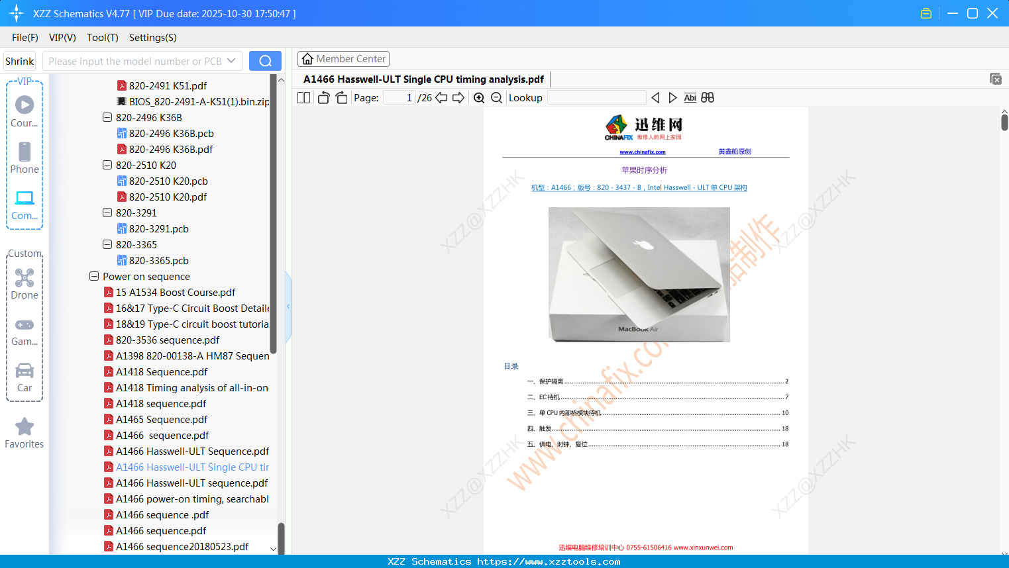Viewport: 1009px width, 568px height.
Task: Click the Page number field
Action: click(x=399, y=98)
